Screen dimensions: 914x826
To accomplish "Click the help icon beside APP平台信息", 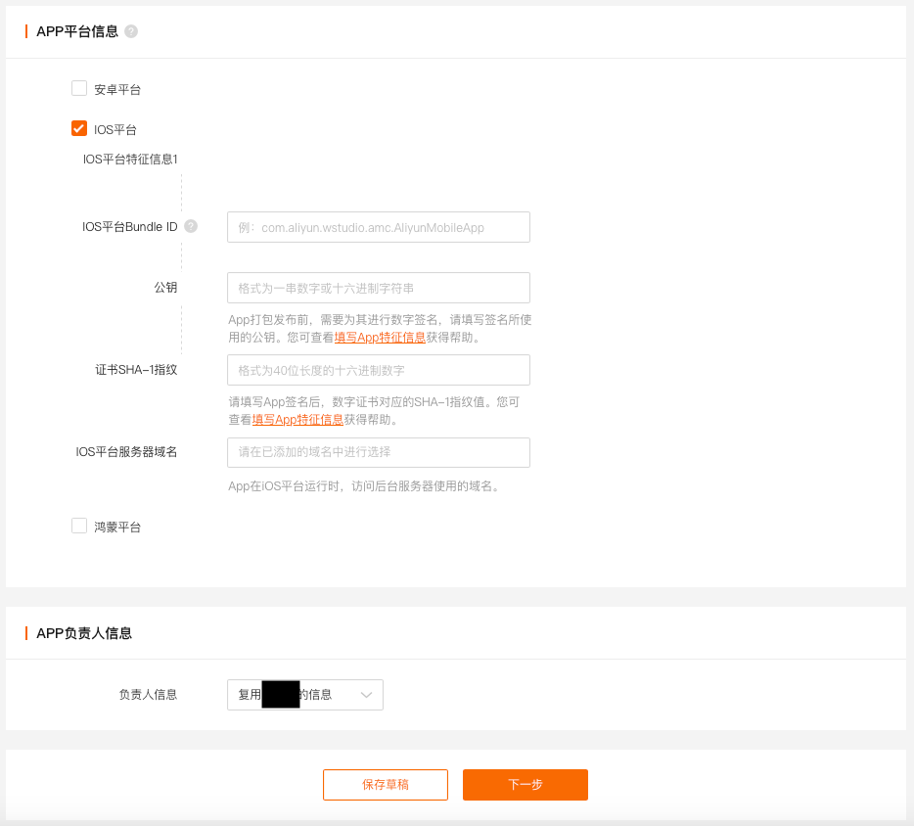I will click(x=131, y=31).
